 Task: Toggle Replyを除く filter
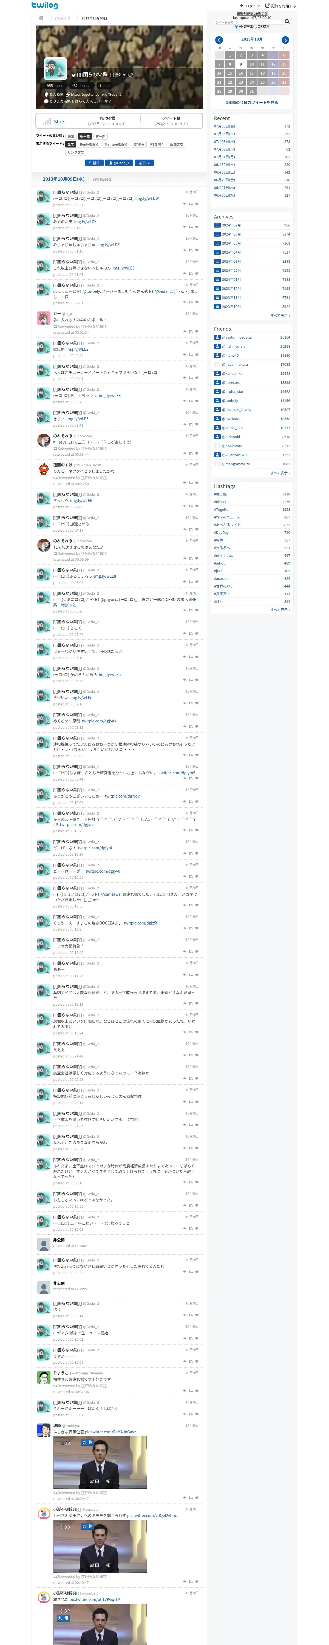89,144
